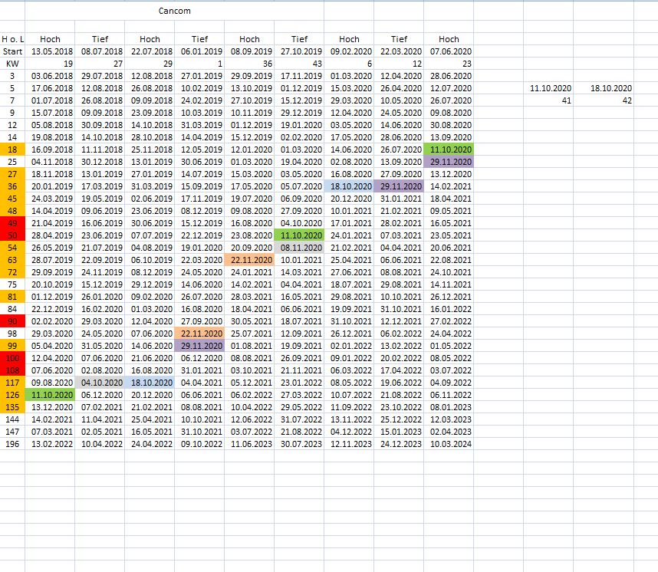Image resolution: width=658 pixels, height=572 pixels.
Task: Select start date 08.09.2019
Action: pyautogui.click(x=249, y=51)
